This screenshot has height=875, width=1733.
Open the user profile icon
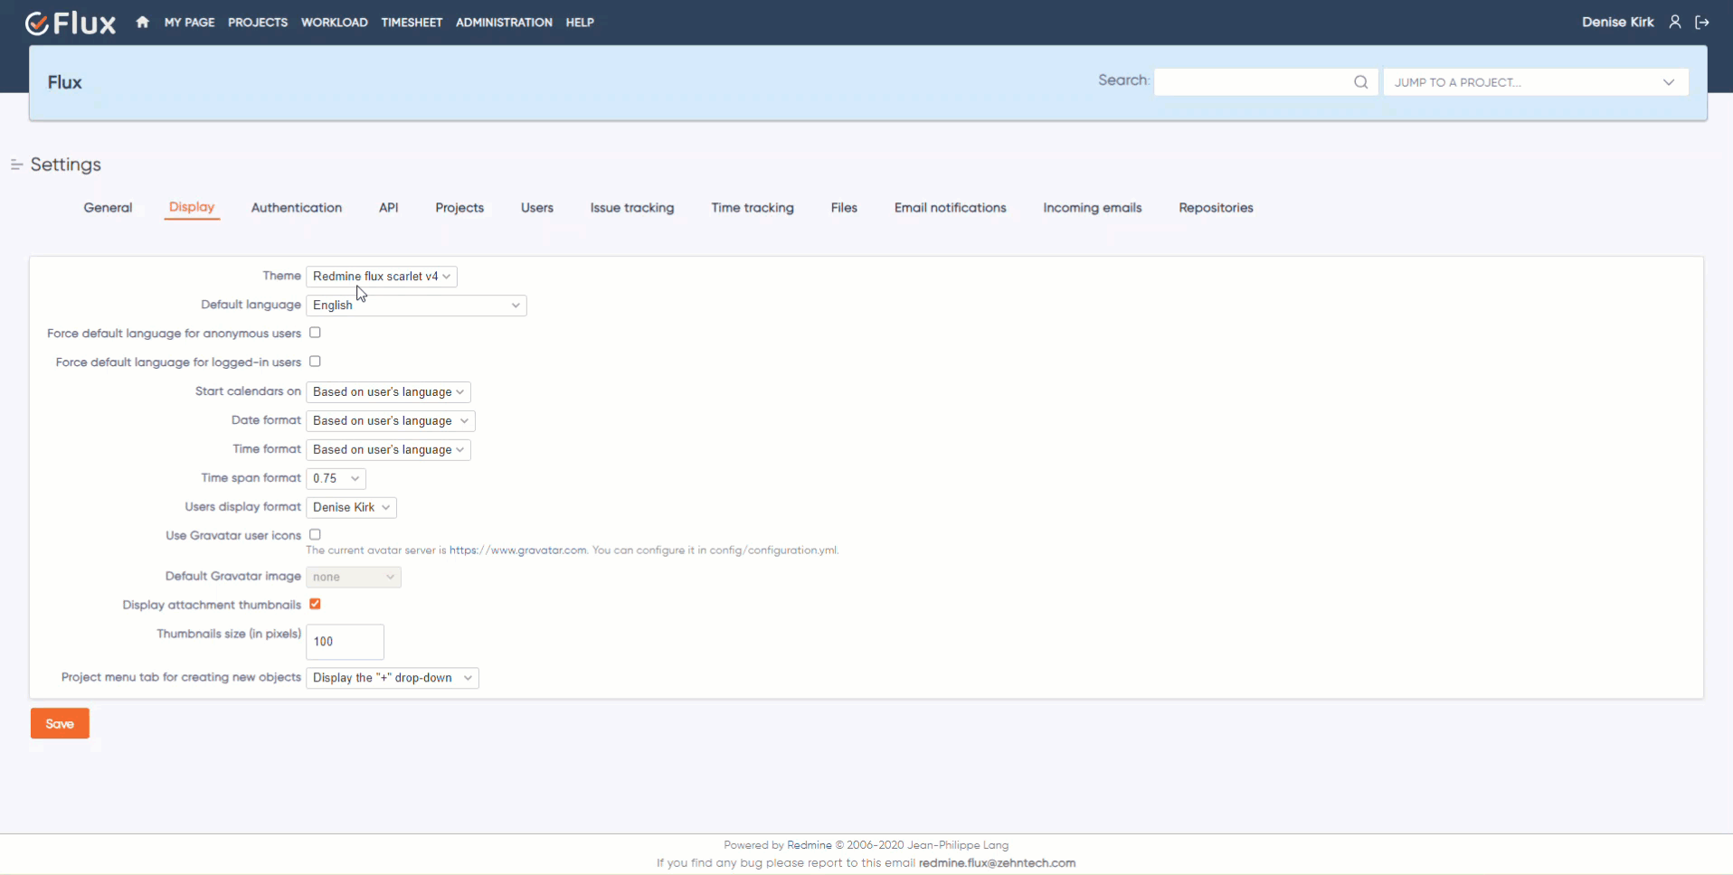pyautogui.click(x=1675, y=22)
